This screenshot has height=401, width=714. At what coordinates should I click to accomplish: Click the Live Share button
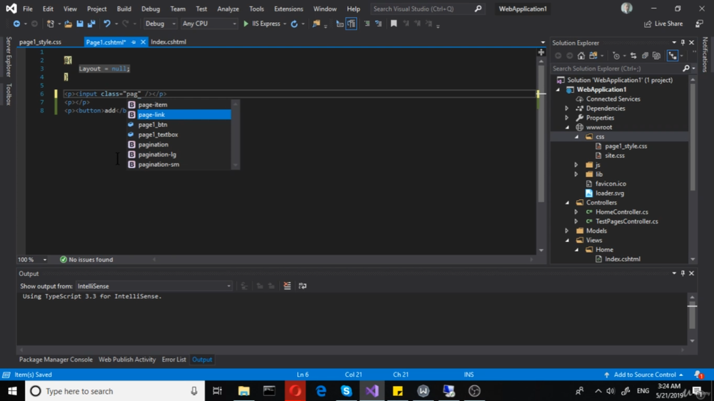(x=663, y=24)
